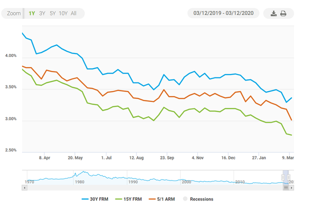The height and width of the screenshot is (212, 320).
Task: Switch zoom to 5Y
Action: pyautogui.click(x=52, y=13)
